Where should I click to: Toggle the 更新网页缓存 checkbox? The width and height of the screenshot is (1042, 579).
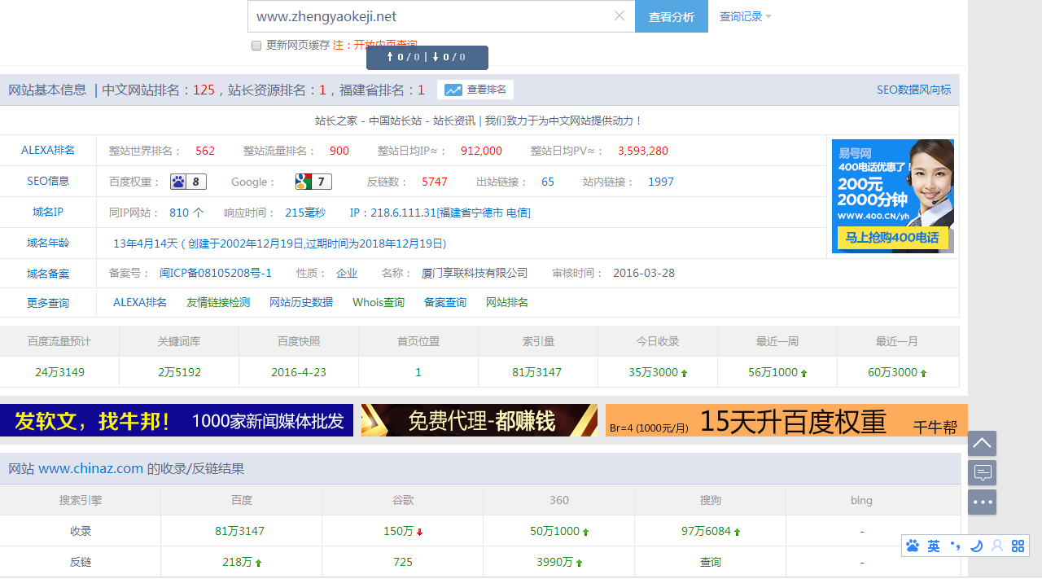point(256,46)
